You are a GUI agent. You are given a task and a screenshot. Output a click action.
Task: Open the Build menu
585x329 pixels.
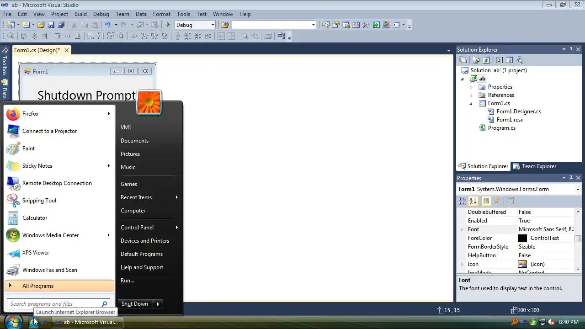[x=80, y=14]
